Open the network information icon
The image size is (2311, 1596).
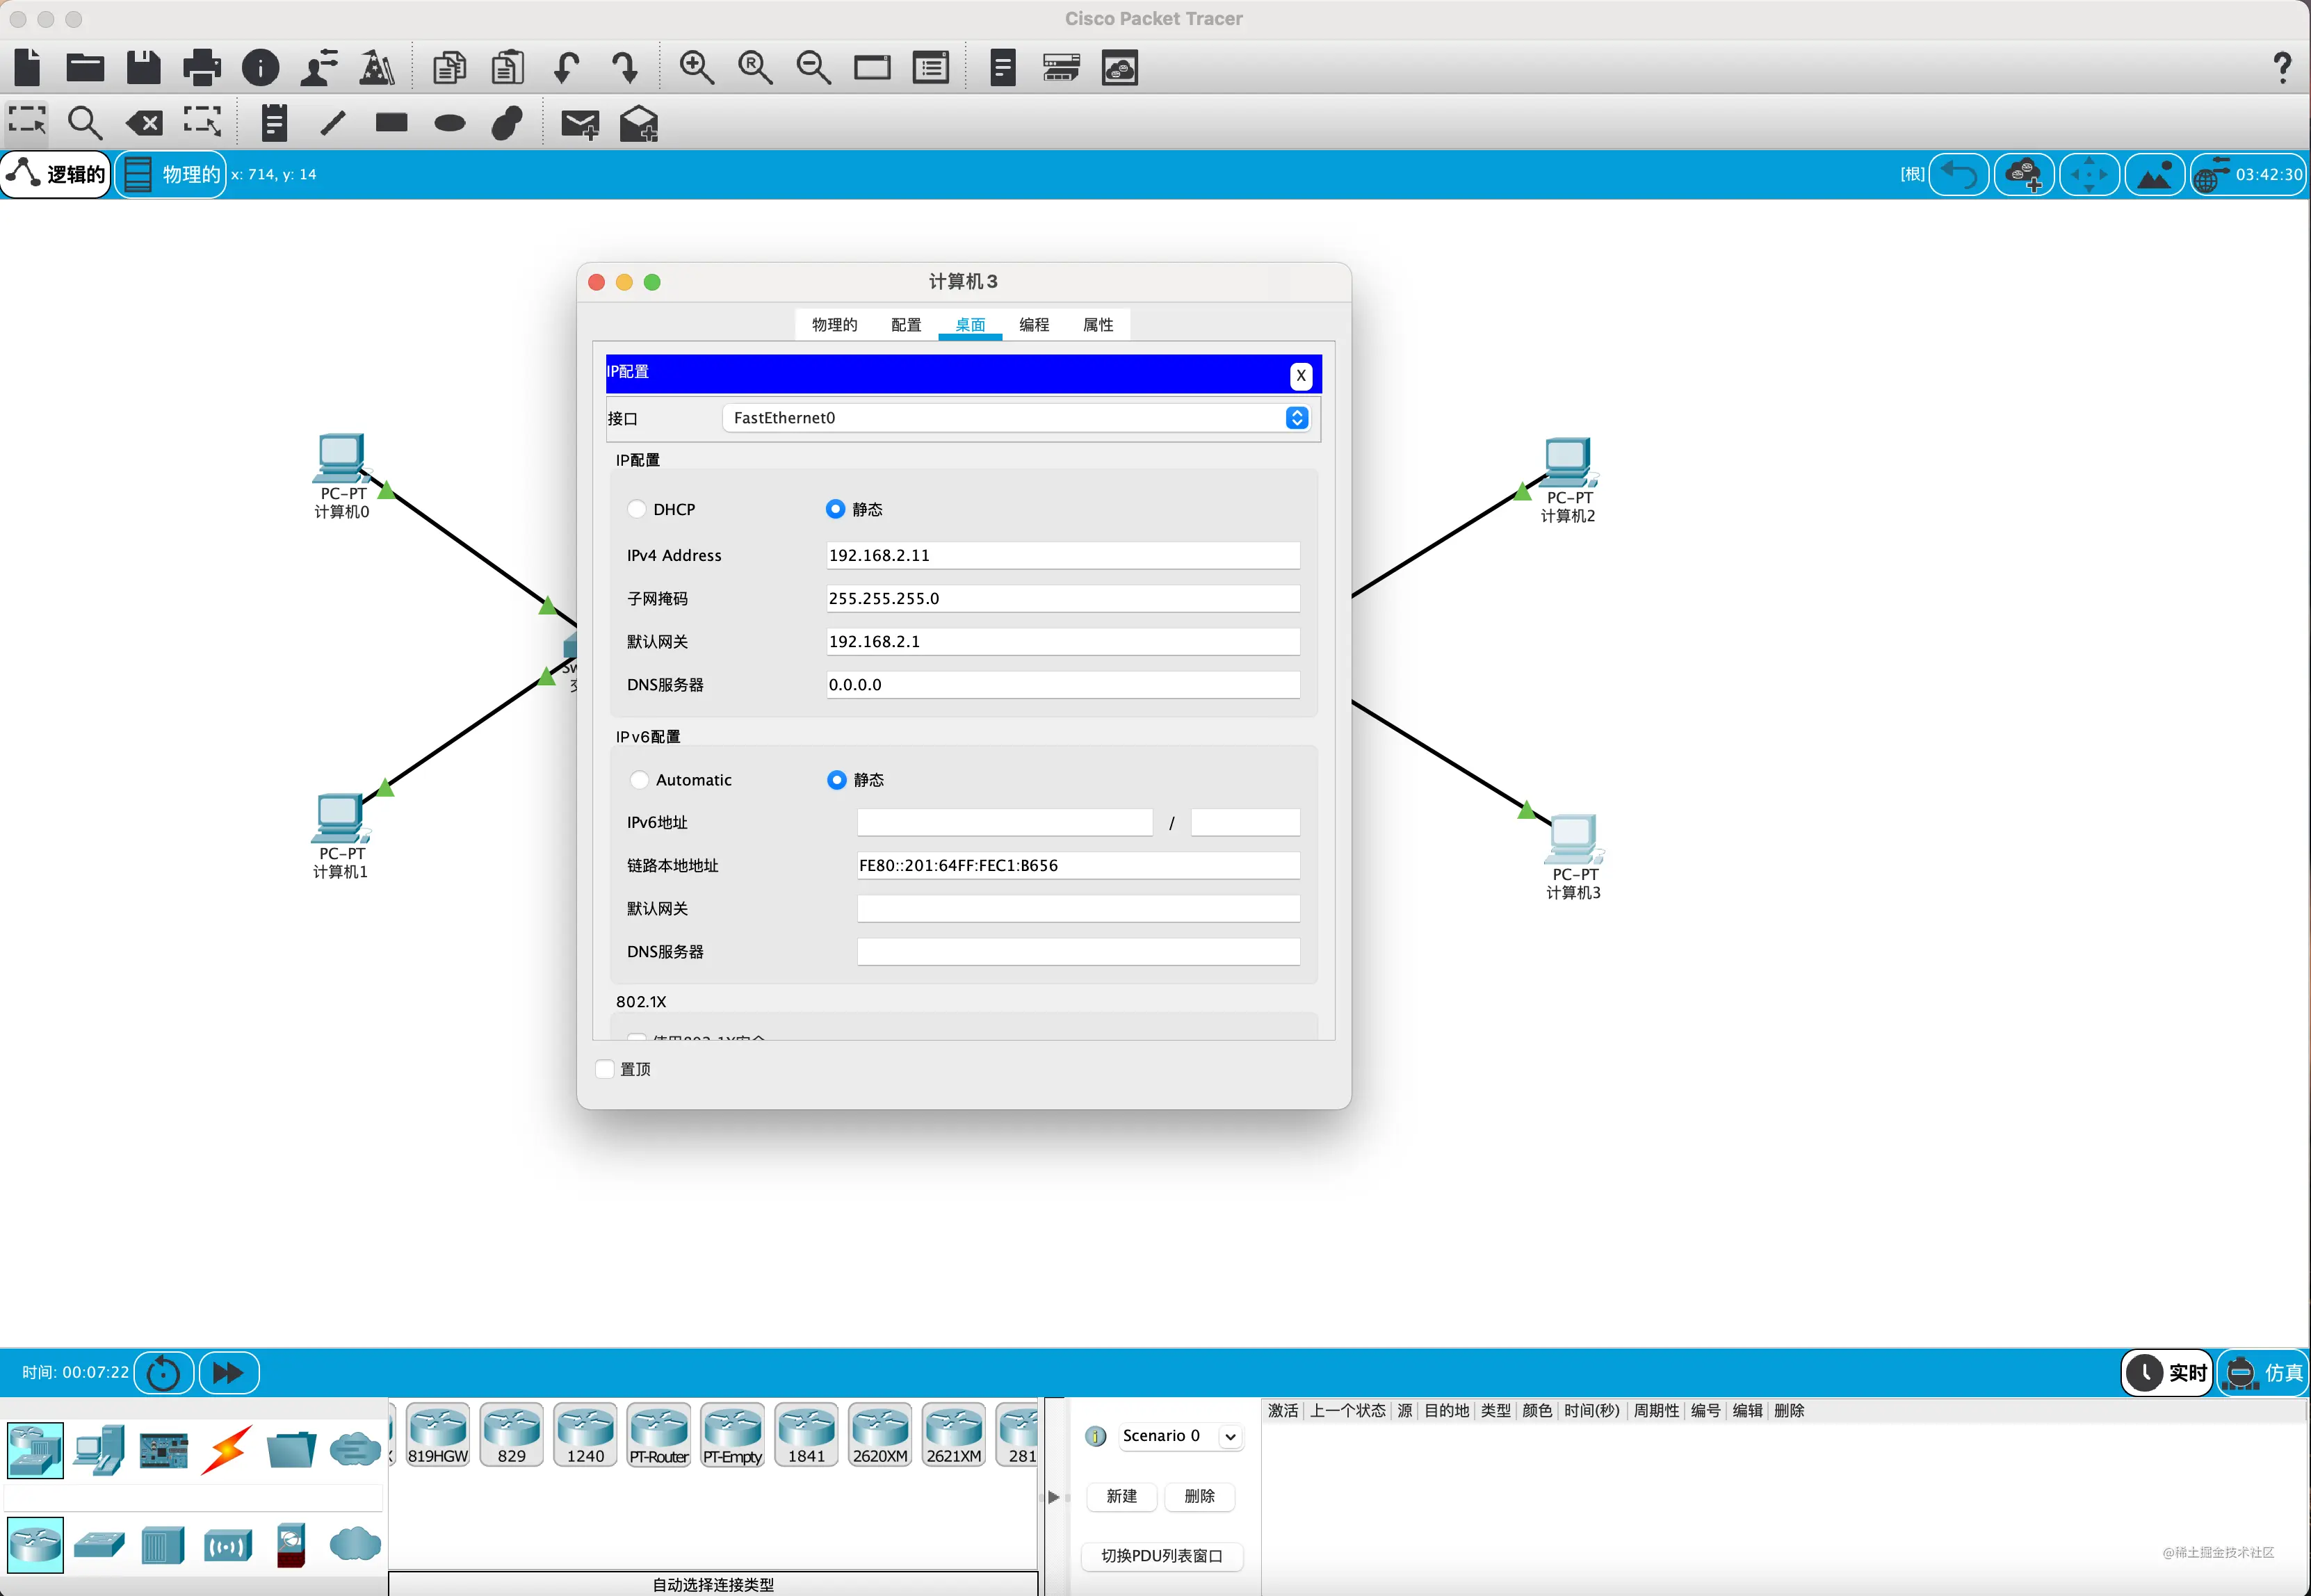coord(261,67)
